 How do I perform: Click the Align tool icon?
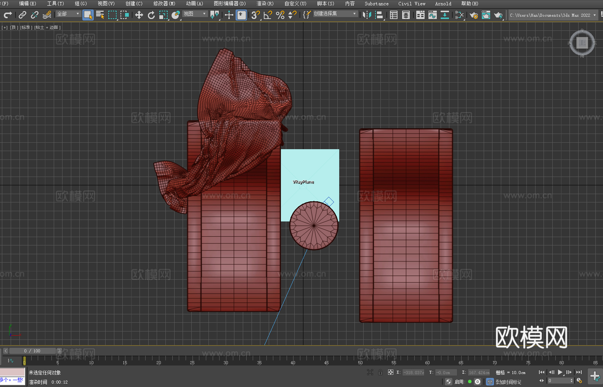[x=379, y=15]
